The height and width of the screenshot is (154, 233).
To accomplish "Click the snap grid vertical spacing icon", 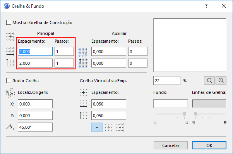I will (x=83, y=116).
